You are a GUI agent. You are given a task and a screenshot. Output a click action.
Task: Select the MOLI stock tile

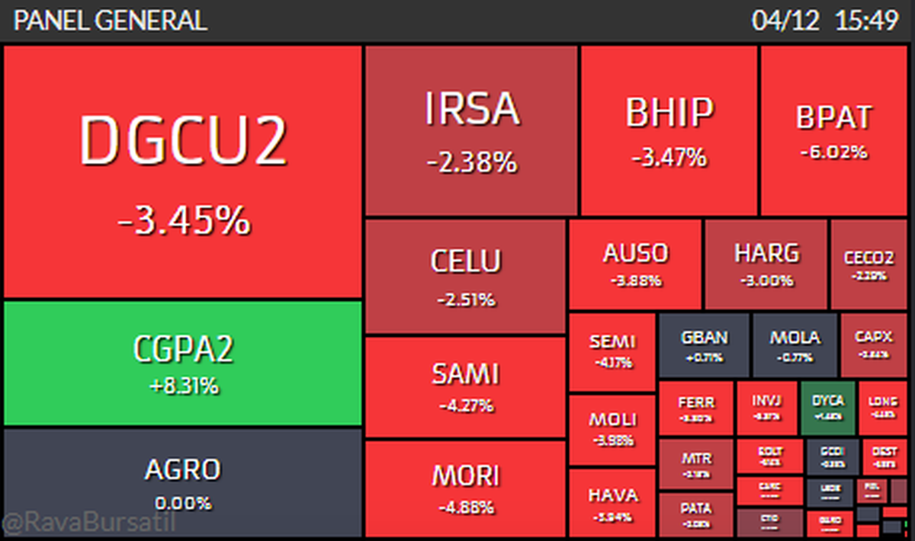pyautogui.click(x=612, y=428)
